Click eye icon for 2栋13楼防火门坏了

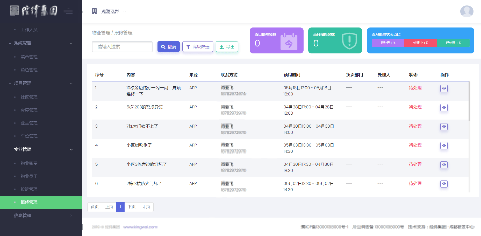click(x=444, y=184)
